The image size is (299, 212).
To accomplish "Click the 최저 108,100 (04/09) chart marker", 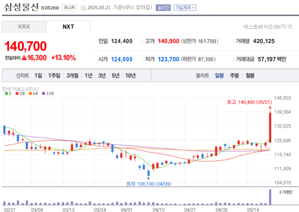I will (149, 184).
